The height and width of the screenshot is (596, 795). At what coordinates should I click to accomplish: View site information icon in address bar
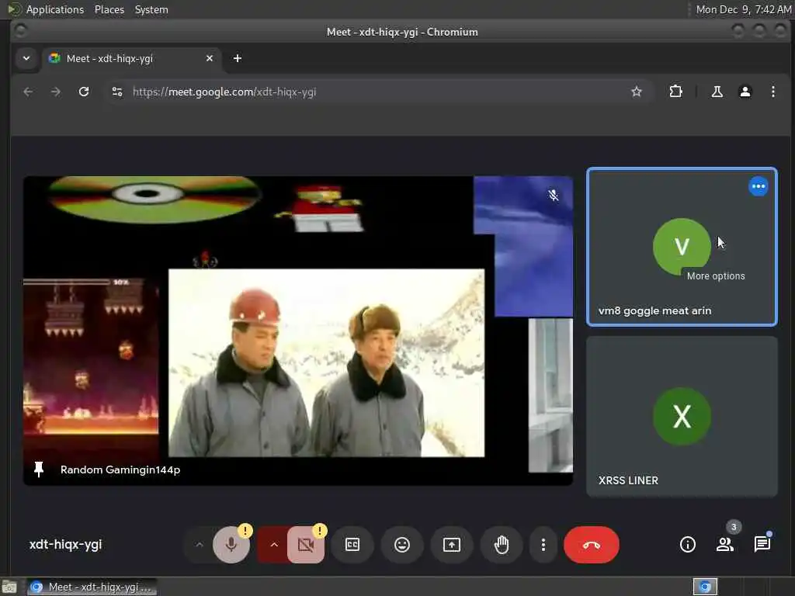(x=117, y=92)
